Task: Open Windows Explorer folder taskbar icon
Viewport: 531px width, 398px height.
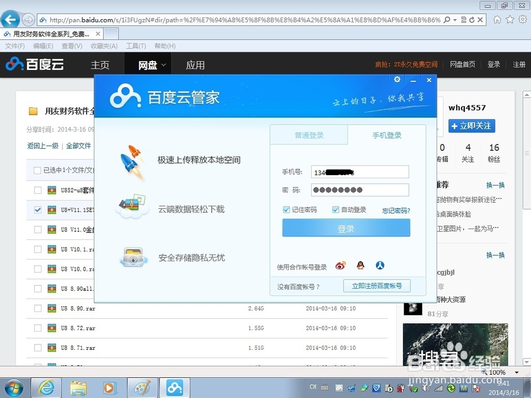Action: pos(78,388)
